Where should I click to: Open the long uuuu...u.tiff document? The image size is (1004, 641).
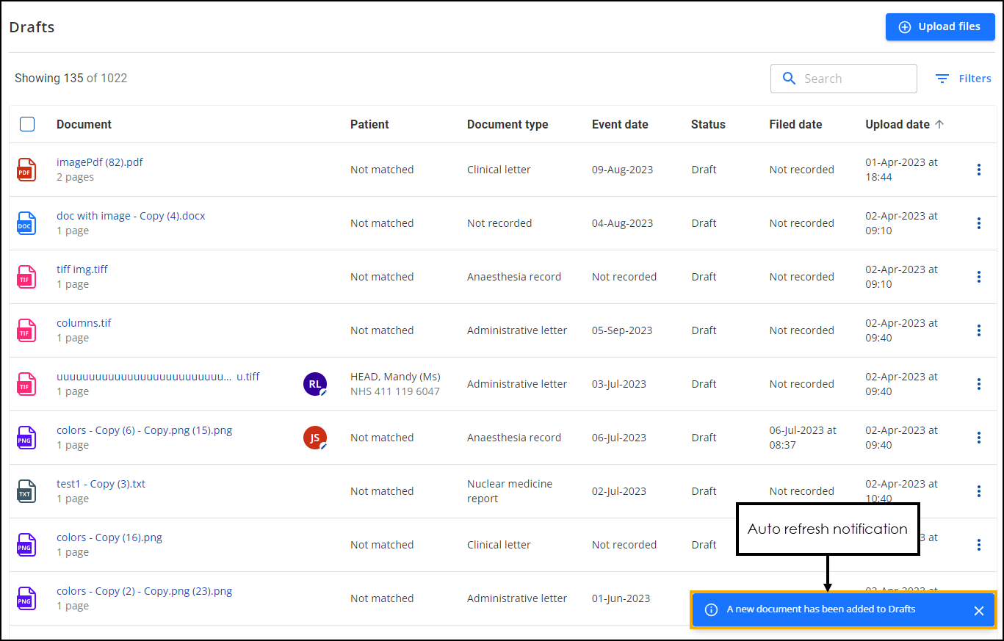(158, 377)
